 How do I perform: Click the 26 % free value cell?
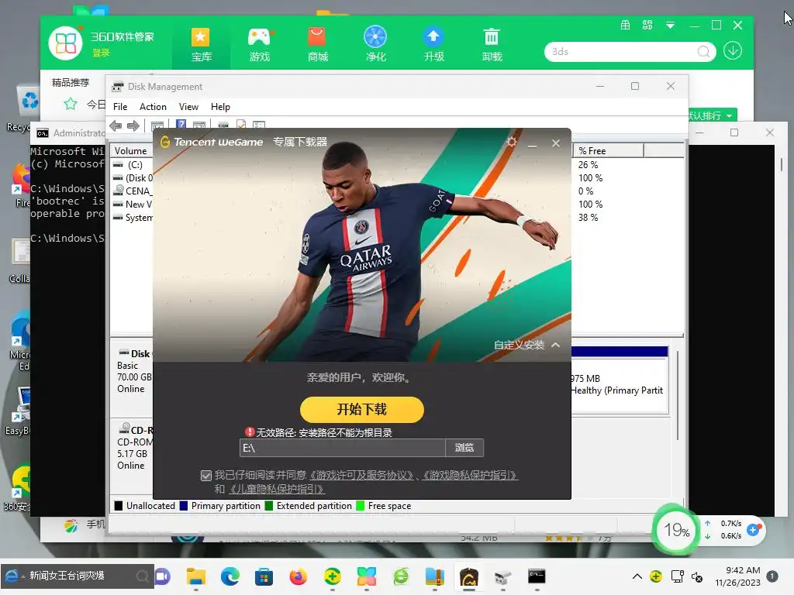point(588,165)
